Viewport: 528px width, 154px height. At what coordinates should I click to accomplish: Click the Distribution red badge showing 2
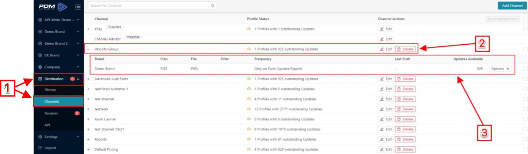pyautogui.click(x=72, y=79)
